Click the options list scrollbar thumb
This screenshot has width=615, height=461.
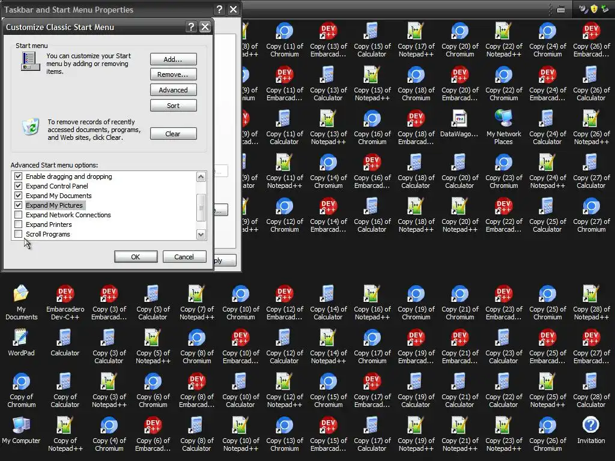[201, 208]
